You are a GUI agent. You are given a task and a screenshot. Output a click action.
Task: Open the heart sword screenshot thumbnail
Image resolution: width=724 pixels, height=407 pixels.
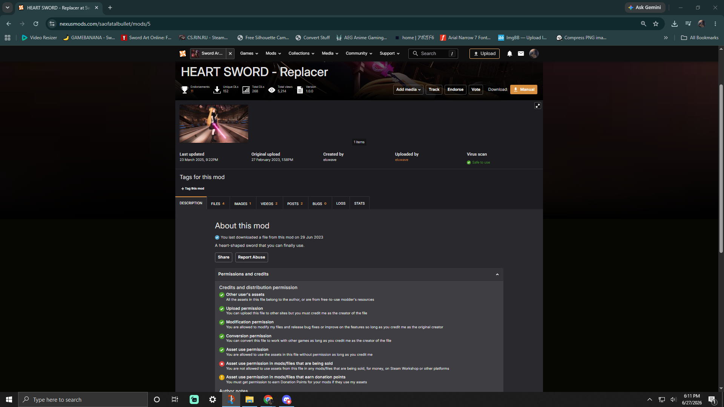(x=214, y=124)
